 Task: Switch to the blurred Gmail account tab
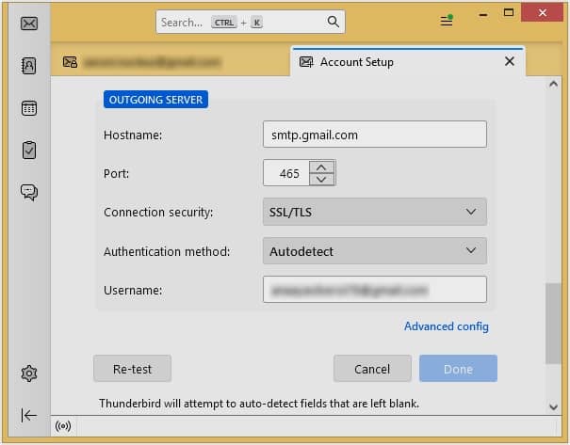point(171,62)
